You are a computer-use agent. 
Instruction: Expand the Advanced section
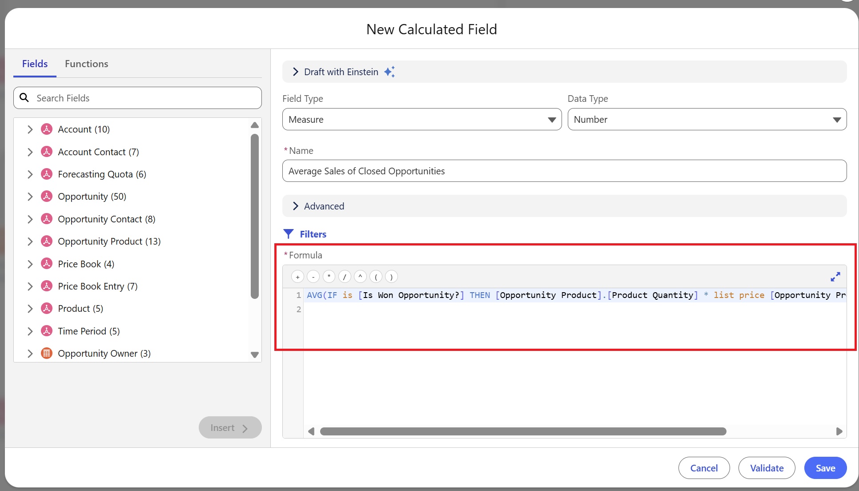click(296, 206)
